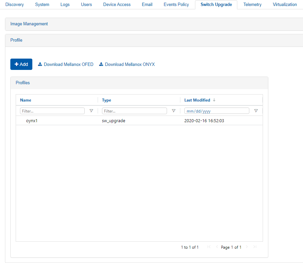Go to the next page of results
The width and height of the screenshot is (303, 263).
pos(247,247)
